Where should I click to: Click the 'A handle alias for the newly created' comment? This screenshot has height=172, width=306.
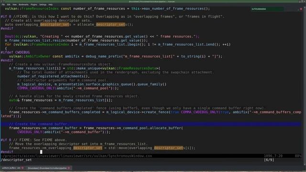[74, 96]
